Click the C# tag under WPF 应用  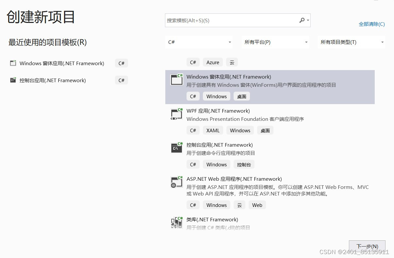coord(193,130)
